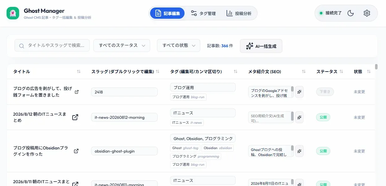Expand the すべての状態 dropdown
386x186 pixels.
pyautogui.click(x=179, y=45)
